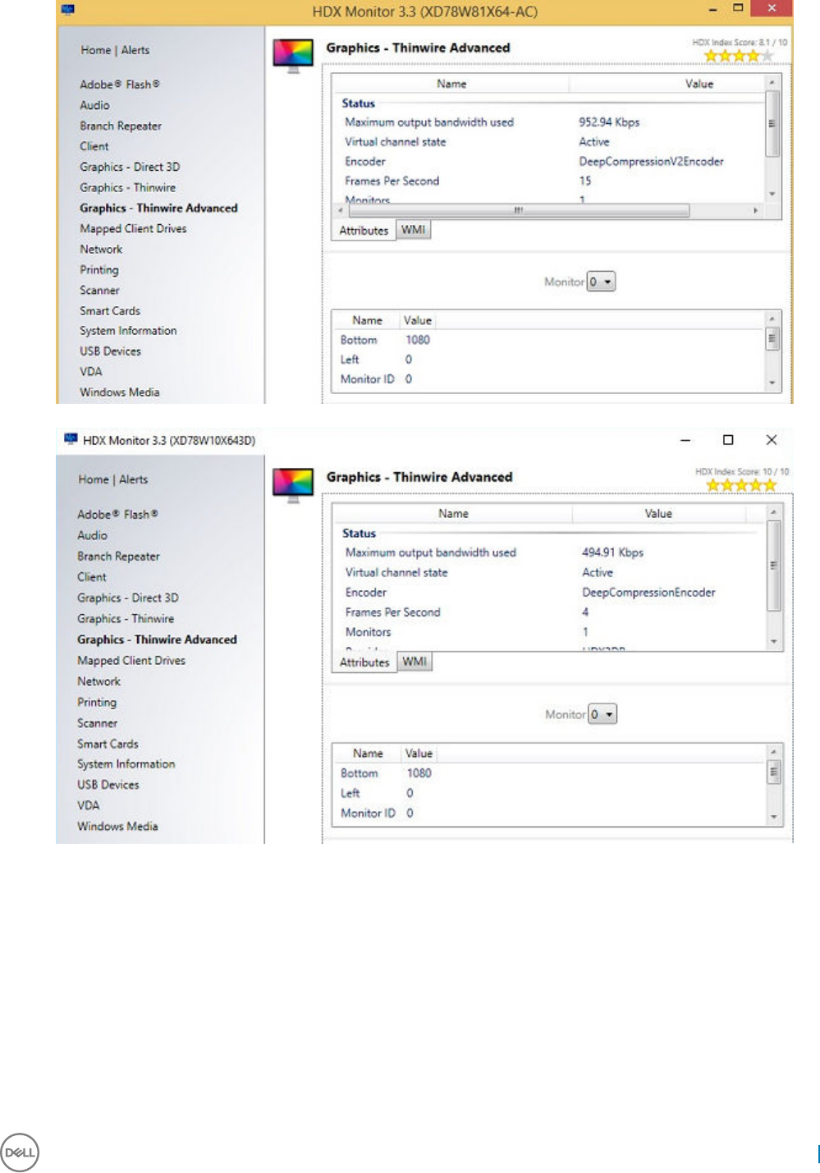This screenshot has width=820, height=1173.
Task: Switch to WMI tab in top window
Action: [413, 230]
